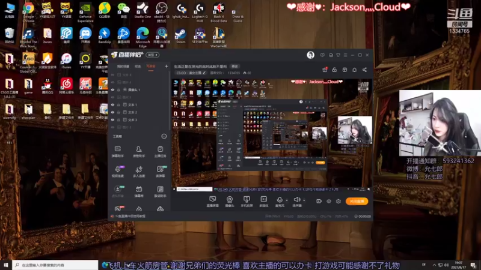Screen dimensions: 481x270
Task: Open Google Chrome desktop shortcut
Action: point(28,11)
